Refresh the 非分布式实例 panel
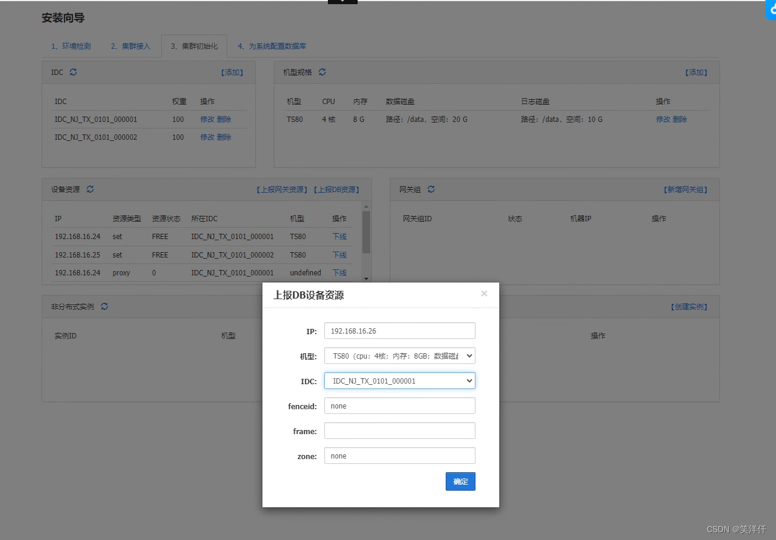Screen dimensions: 776x540 pyautogui.click(x=105, y=306)
